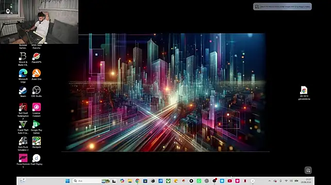Select the OBS Studio desktop shortcut

tap(37, 92)
